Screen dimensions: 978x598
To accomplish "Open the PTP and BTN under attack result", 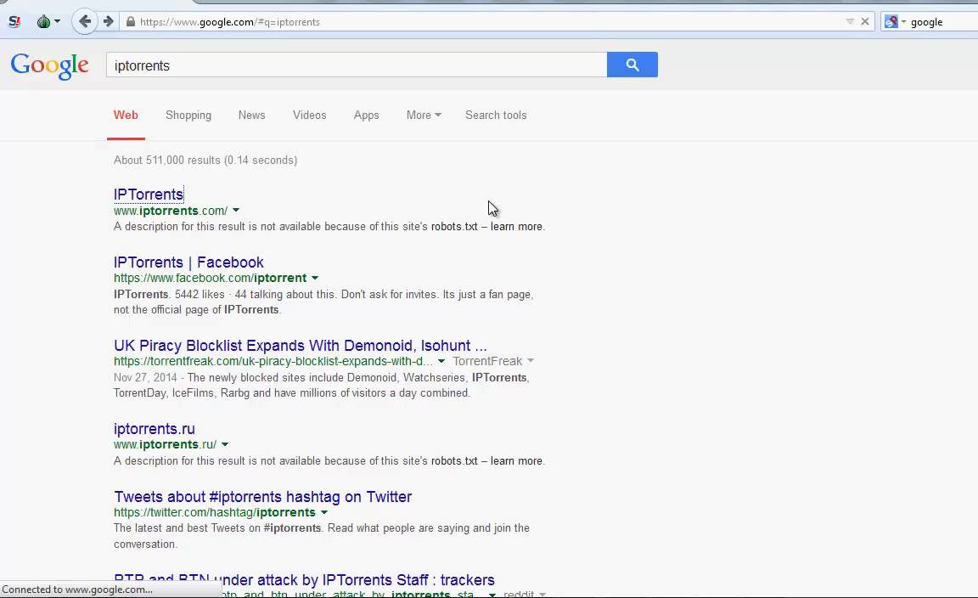I will (x=305, y=580).
